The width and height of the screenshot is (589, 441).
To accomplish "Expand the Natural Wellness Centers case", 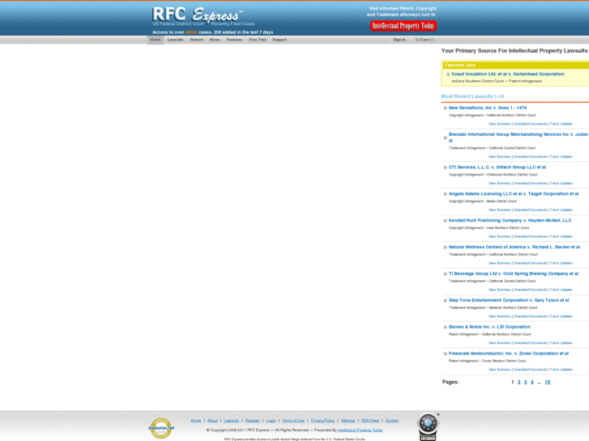I will tap(445, 248).
